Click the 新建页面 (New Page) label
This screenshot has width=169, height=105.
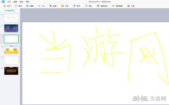[11, 11]
